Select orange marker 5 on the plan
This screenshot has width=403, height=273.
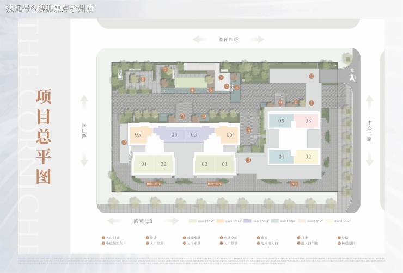pos(221,77)
